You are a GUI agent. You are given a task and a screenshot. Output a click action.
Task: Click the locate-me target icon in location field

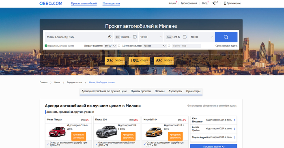(x=110, y=37)
